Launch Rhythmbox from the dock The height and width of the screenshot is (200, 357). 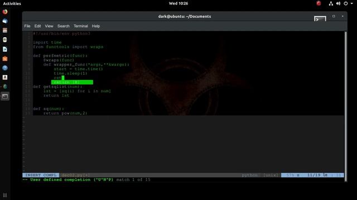(x=5, y=39)
